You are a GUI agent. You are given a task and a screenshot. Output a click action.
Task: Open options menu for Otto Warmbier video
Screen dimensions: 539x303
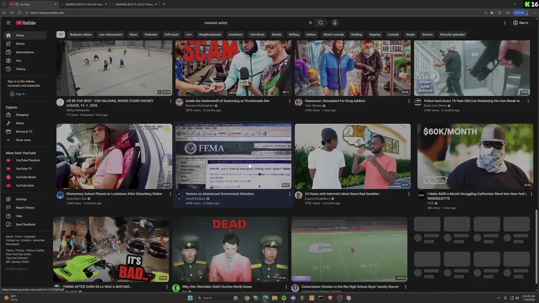pyautogui.click(x=286, y=287)
